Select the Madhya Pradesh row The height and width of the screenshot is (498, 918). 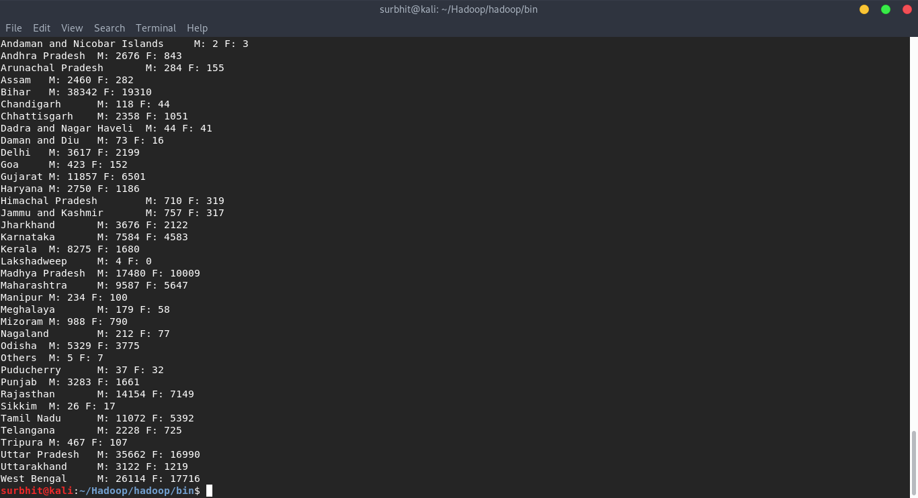click(x=100, y=273)
